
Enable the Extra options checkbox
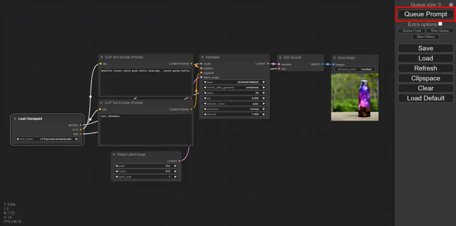point(440,24)
